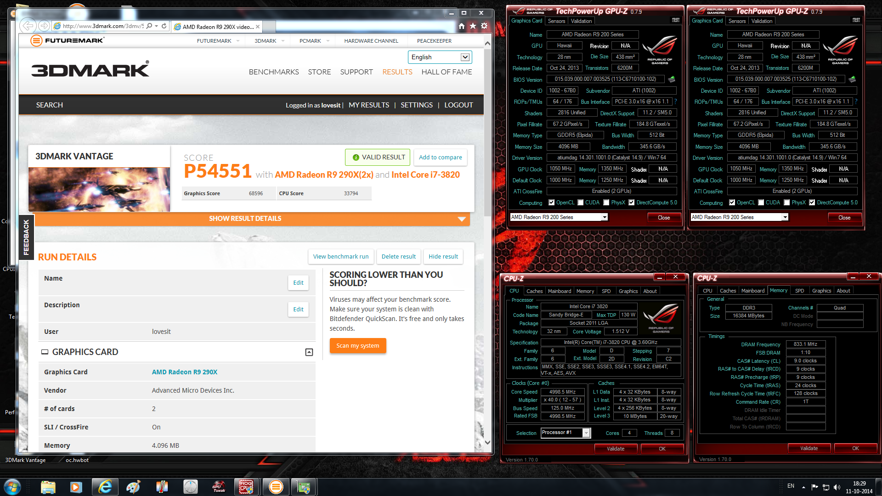This screenshot has height=496, width=882.
Task: Click AMD Radeon R9 290X graphics card link
Action: click(185, 372)
